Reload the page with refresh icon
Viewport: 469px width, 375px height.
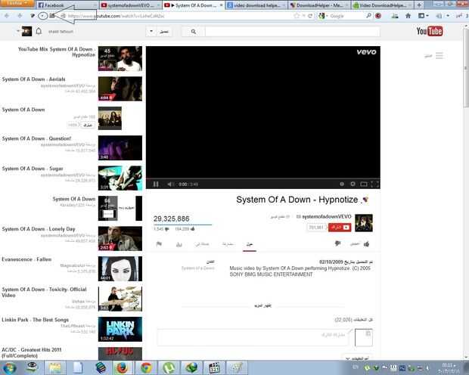coord(310,16)
